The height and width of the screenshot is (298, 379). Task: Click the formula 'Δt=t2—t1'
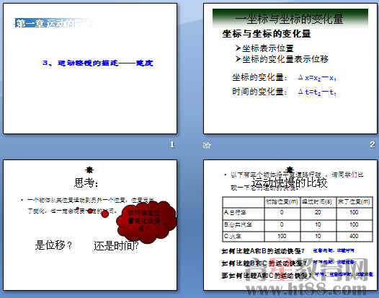point(317,92)
